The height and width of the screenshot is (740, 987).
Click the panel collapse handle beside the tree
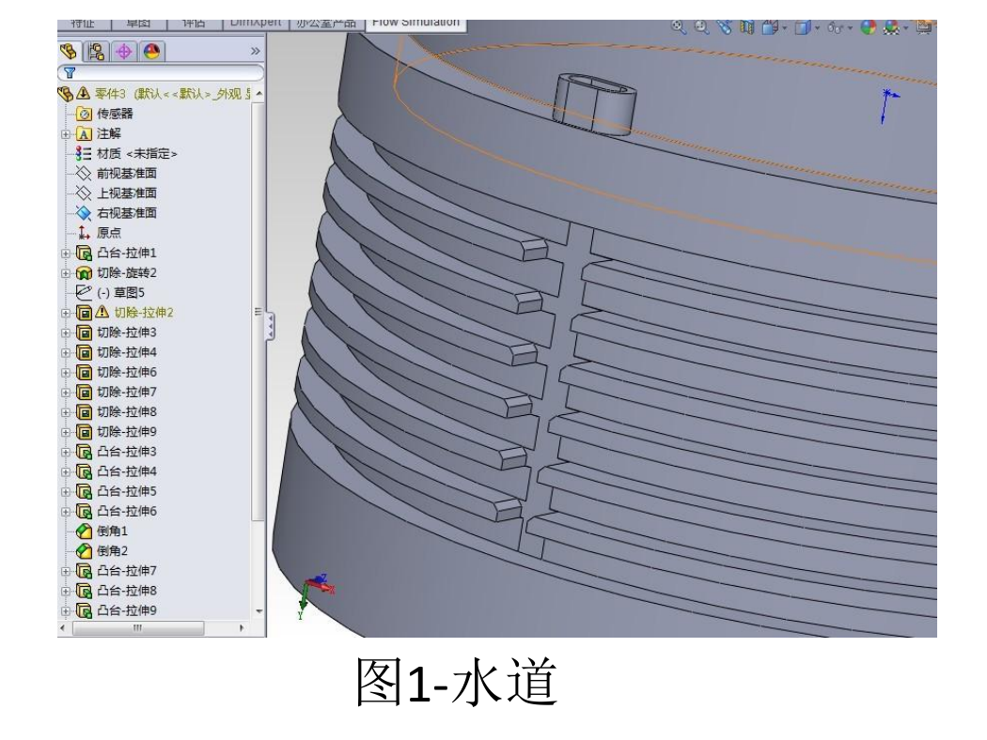(270, 327)
